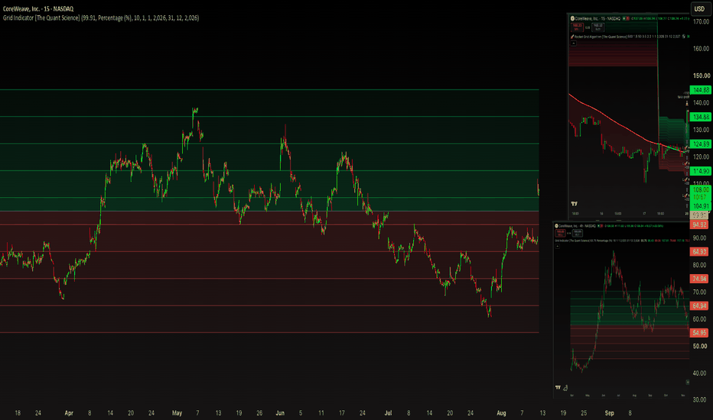
Task: Click the CoreWeave symbol title in bottom inset chart
Action: click(x=577, y=226)
